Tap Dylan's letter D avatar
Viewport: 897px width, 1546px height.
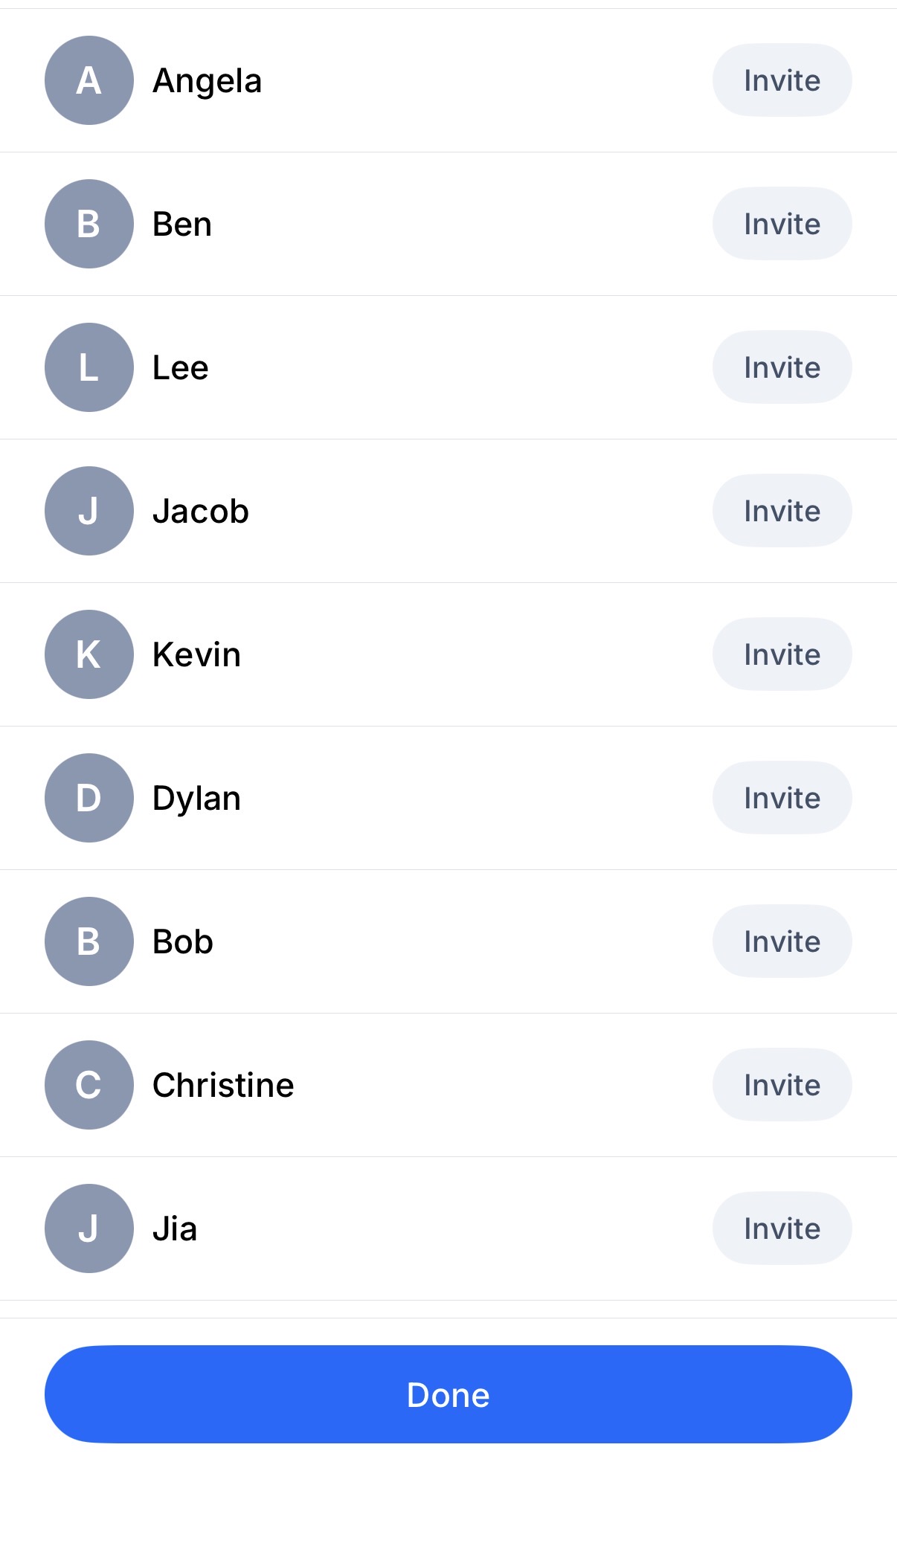point(89,798)
